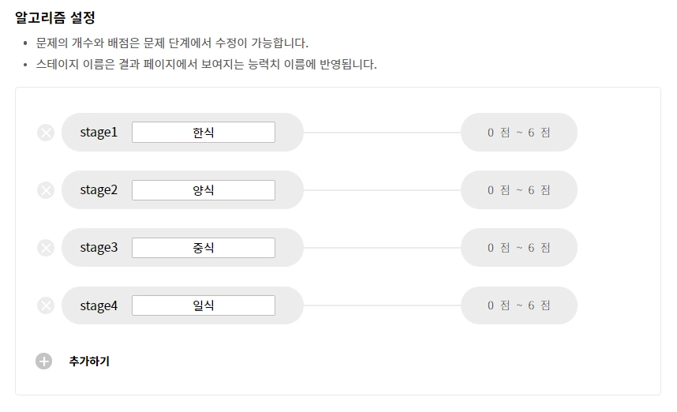Click the 알고리즘 설정 heading
Viewport: 677px width, 412px height.
pos(61,17)
